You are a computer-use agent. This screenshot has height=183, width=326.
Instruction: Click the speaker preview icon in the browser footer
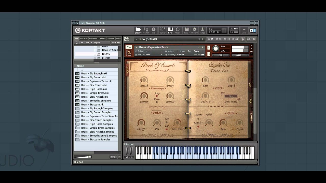[x=119, y=157]
